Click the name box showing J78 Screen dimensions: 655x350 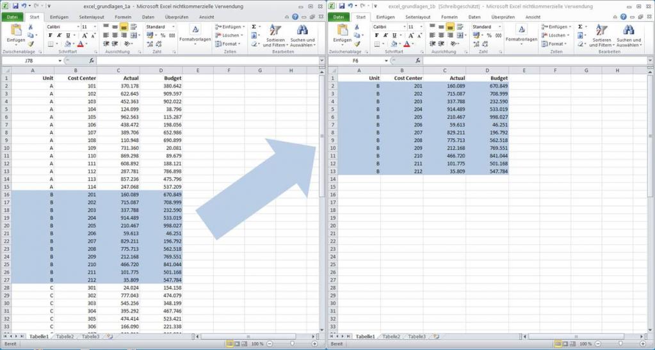click(29, 61)
